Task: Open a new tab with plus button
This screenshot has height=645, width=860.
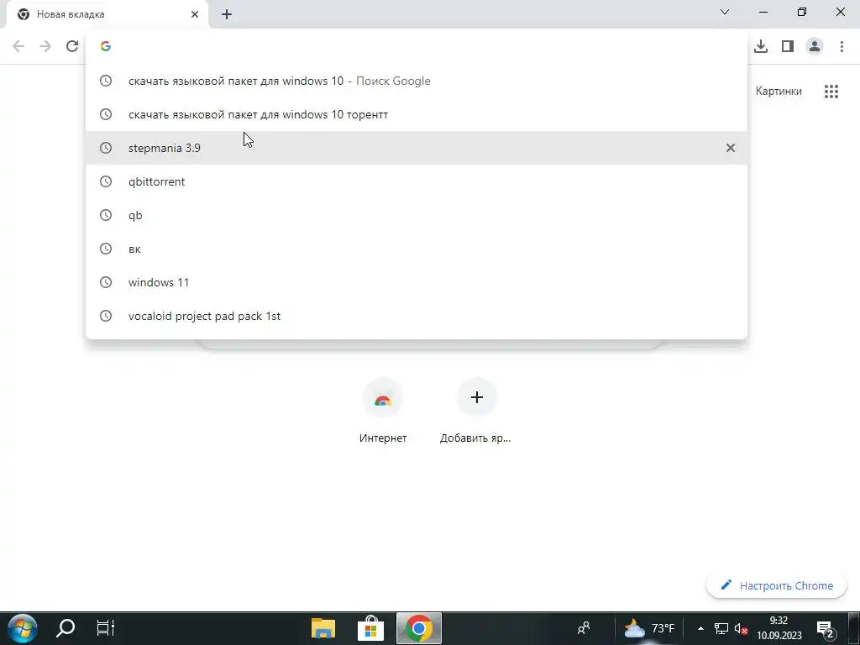Action: 227,14
